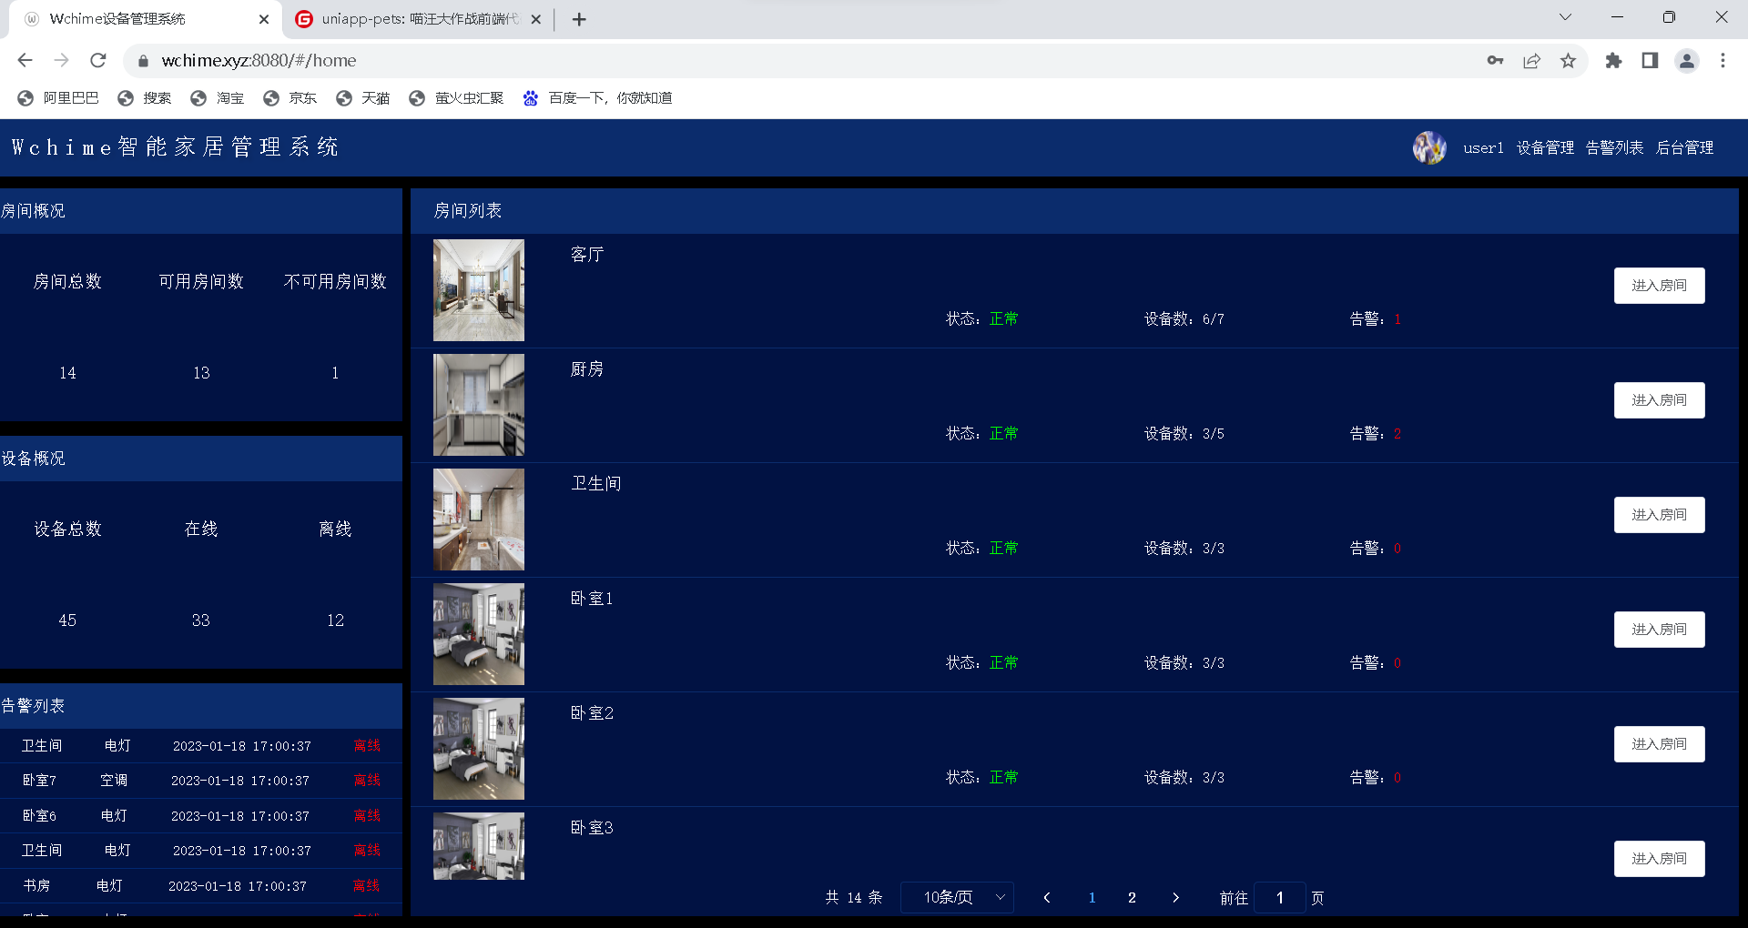
Task: Open the 阿里巴巴 bookmark
Action: (58, 98)
